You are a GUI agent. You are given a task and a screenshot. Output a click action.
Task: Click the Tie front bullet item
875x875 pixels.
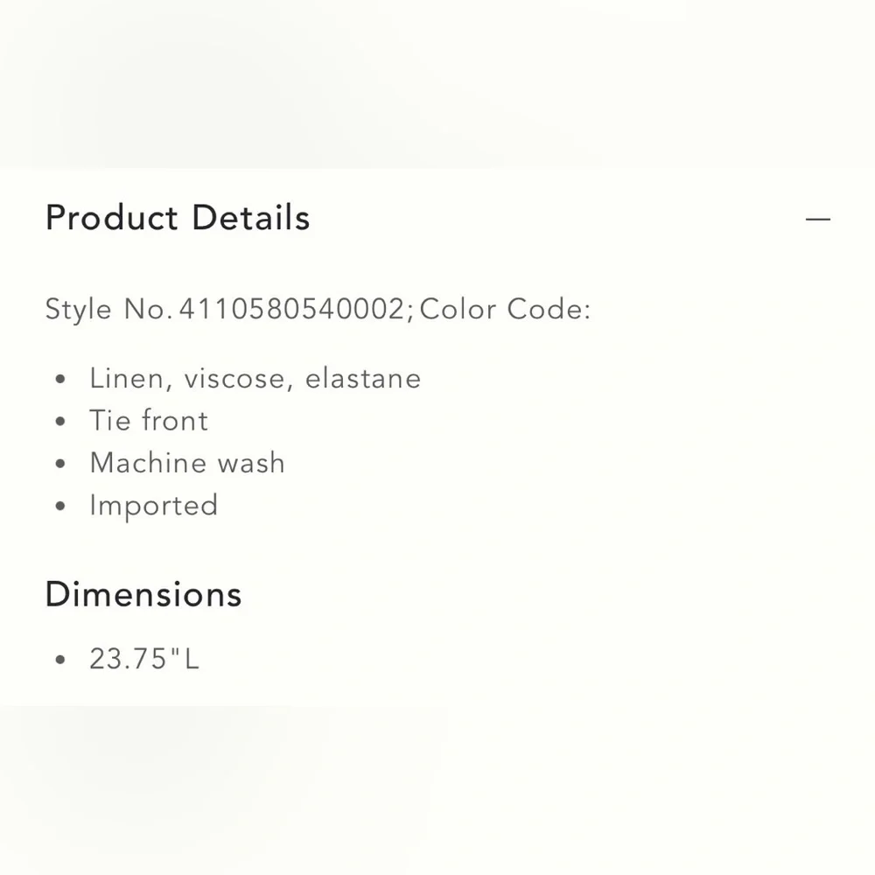(x=149, y=420)
